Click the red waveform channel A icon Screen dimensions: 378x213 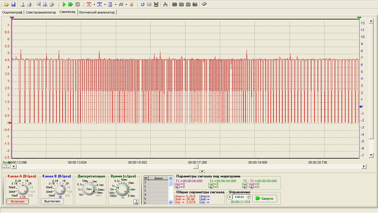click(89, 4)
